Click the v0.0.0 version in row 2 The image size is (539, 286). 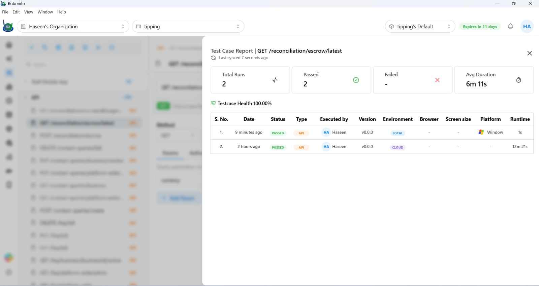click(x=367, y=147)
